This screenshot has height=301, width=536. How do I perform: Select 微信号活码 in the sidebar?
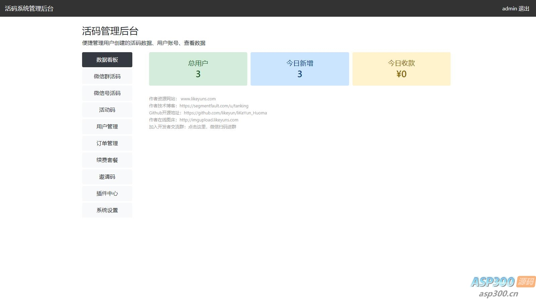point(107,93)
